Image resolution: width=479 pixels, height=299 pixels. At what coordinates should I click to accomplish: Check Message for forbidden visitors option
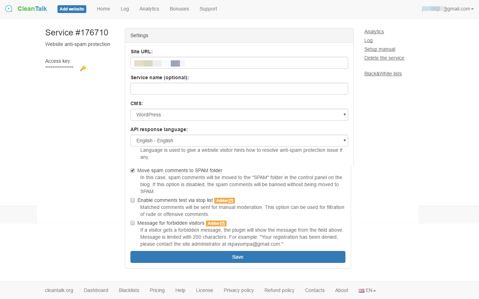coord(133,223)
